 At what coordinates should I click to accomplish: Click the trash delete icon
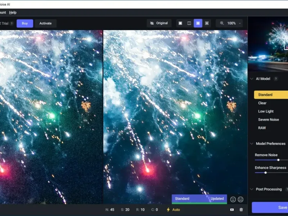[241, 210]
